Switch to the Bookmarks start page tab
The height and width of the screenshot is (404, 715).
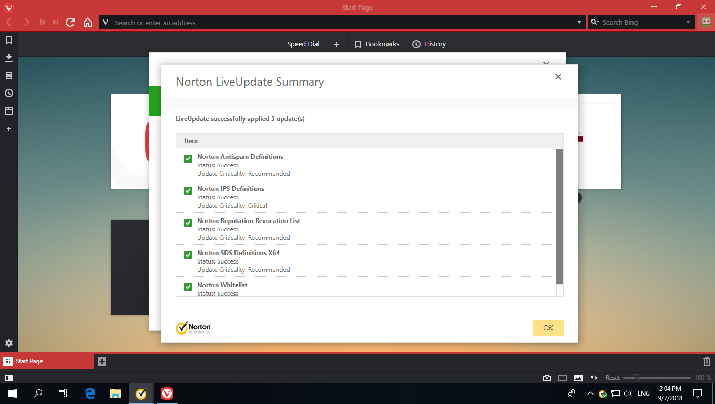pos(377,44)
